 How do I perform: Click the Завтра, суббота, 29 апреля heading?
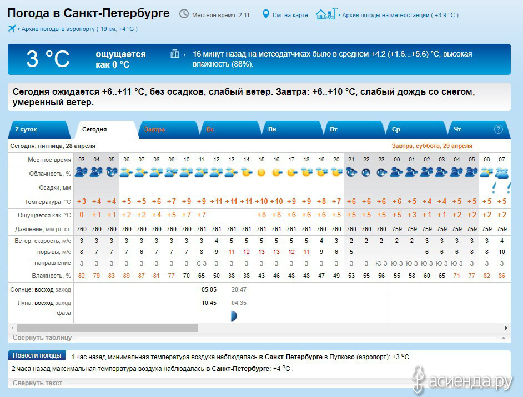pyautogui.click(x=432, y=146)
